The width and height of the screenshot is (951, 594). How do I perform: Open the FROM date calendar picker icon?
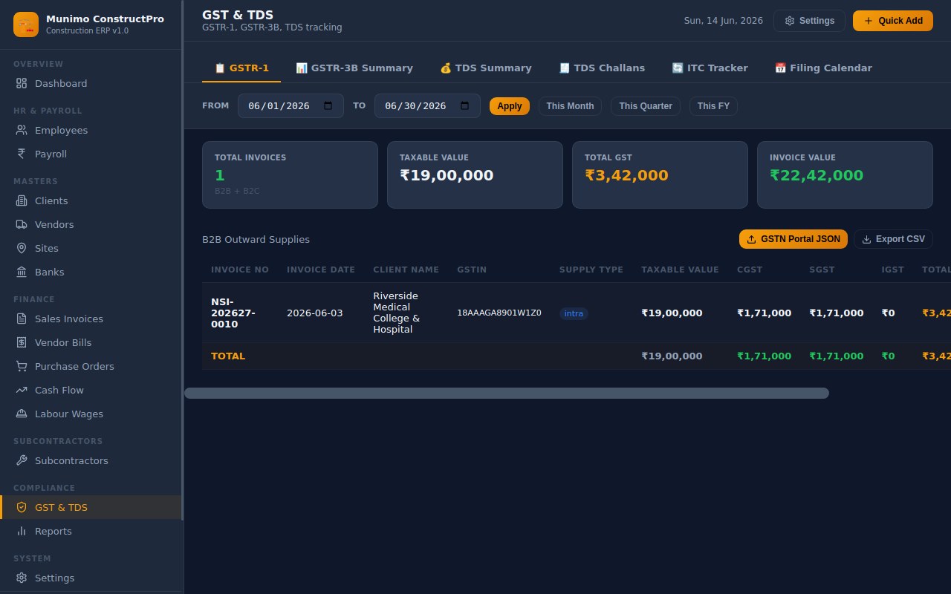pos(328,105)
